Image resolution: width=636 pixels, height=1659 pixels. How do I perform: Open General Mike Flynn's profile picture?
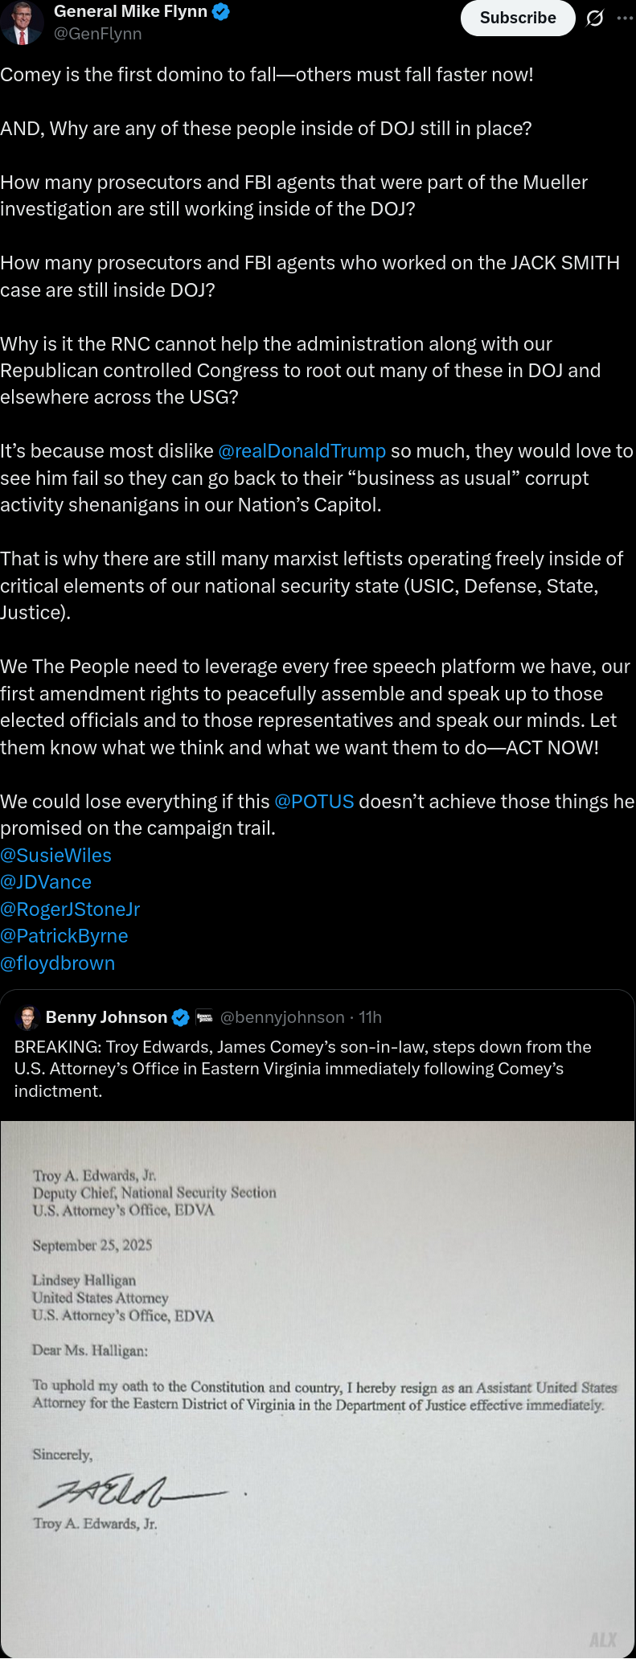[x=22, y=23]
